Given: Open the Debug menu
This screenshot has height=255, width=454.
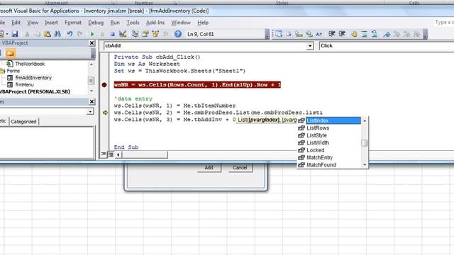Looking at the screenshot, I should (96, 23).
